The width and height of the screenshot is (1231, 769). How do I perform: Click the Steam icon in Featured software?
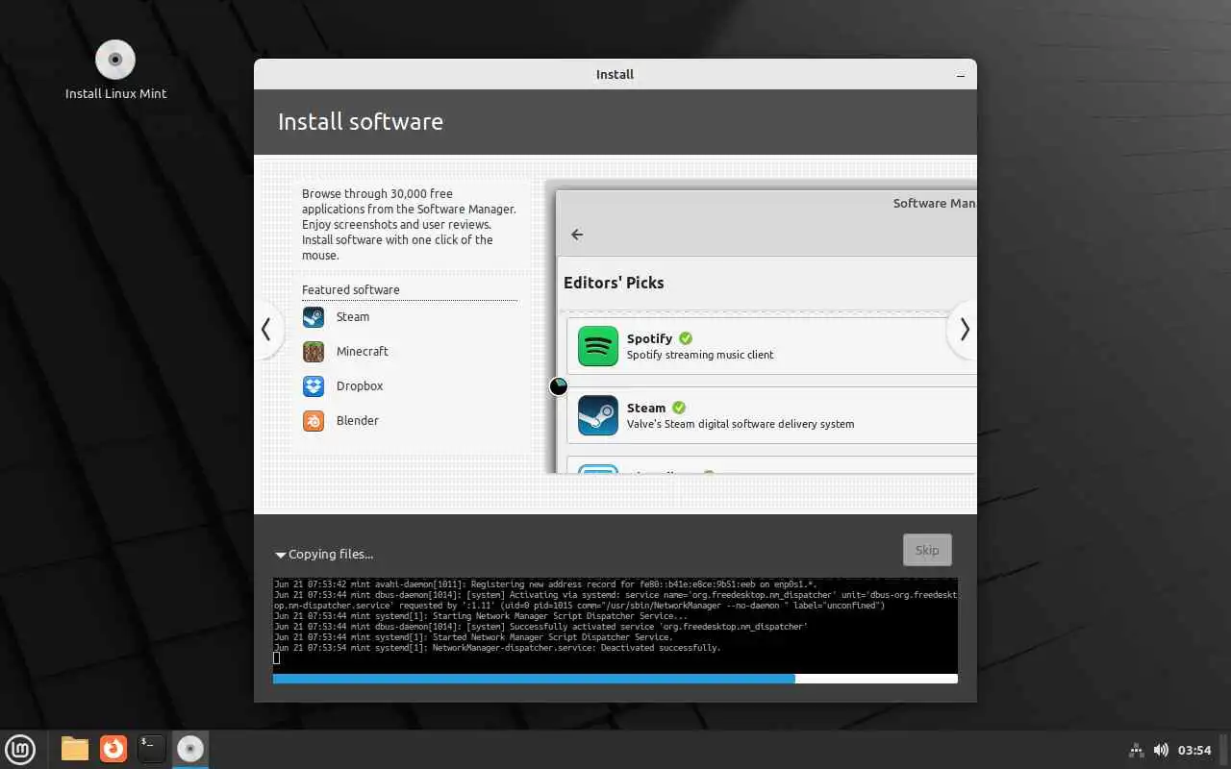(x=314, y=317)
